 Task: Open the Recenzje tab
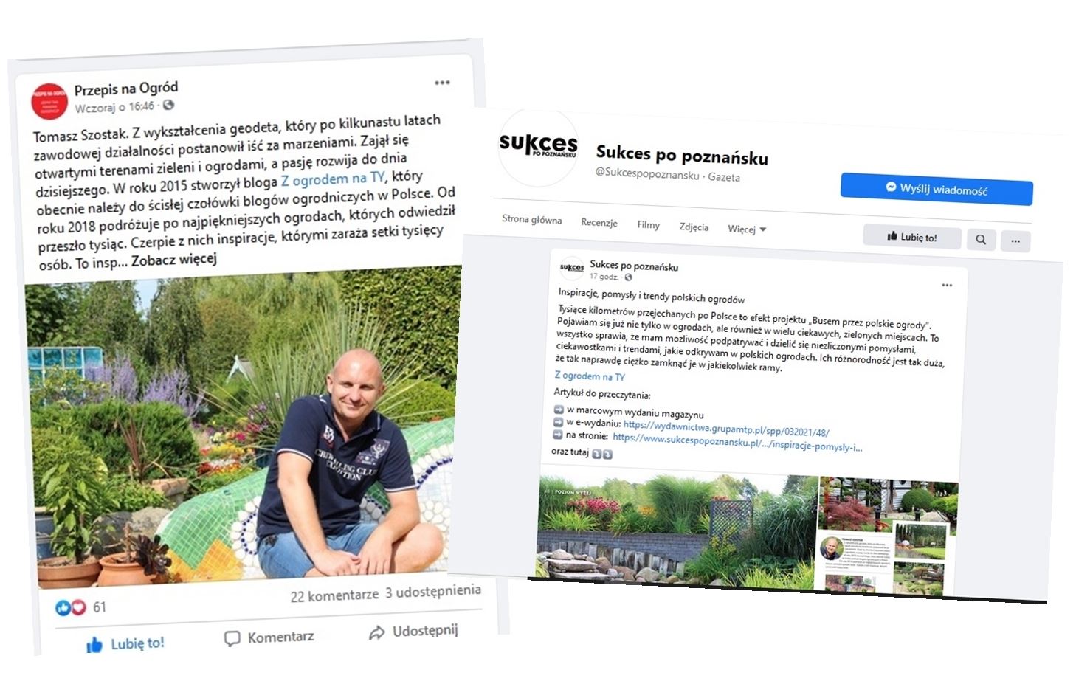pyautogui.click(x=599, y=223)
